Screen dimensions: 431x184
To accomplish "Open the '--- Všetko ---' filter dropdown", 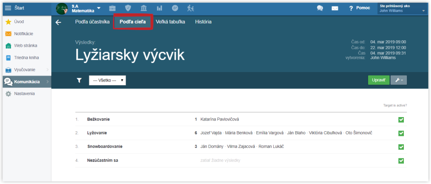I will 107,80.
